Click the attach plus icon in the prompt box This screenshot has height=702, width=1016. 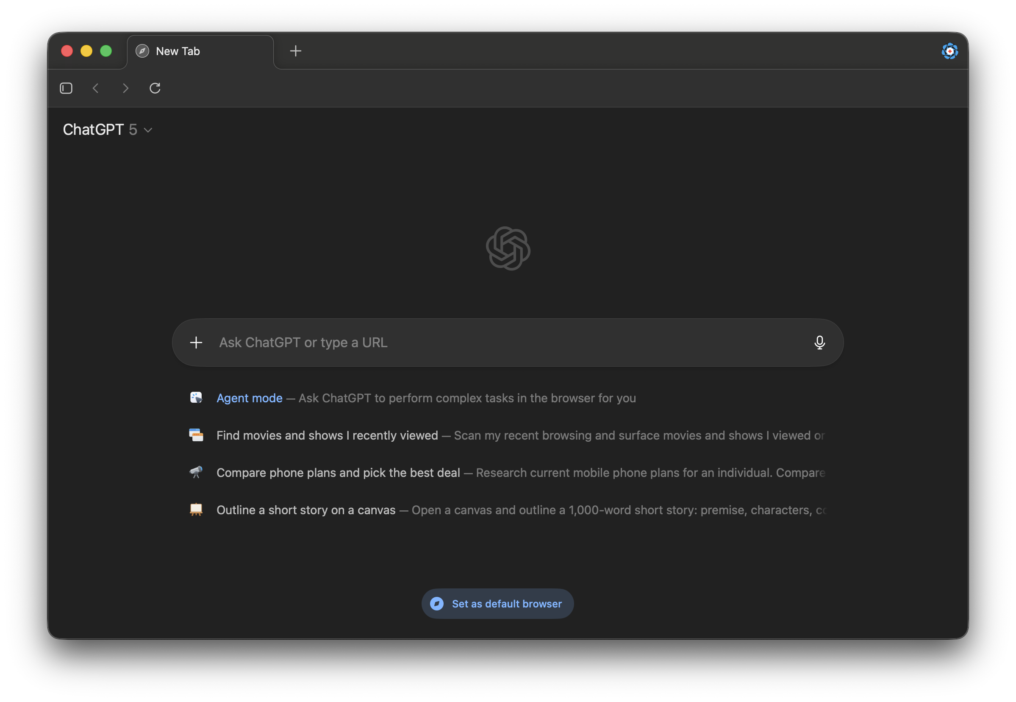(x=196, y=343)
